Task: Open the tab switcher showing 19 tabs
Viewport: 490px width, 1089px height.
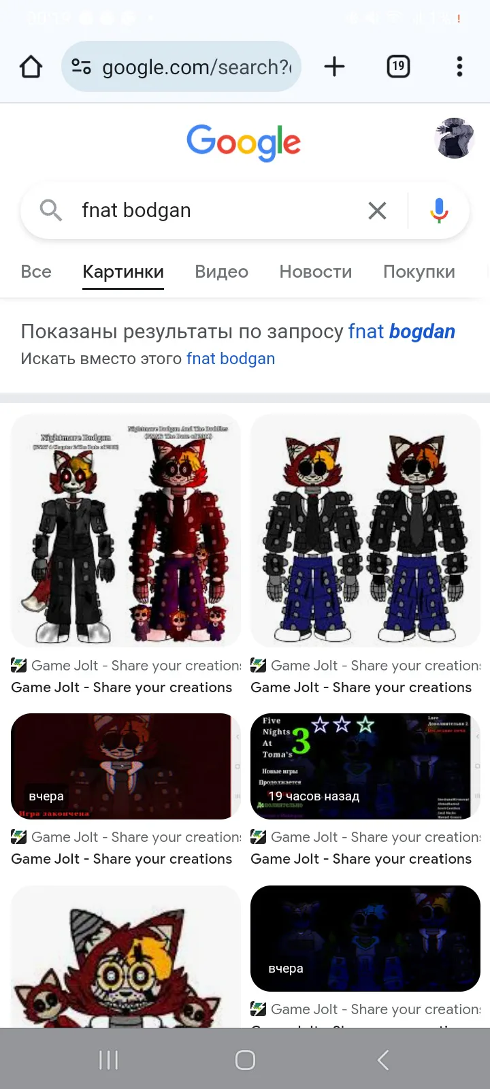Action: coord(398,67)
